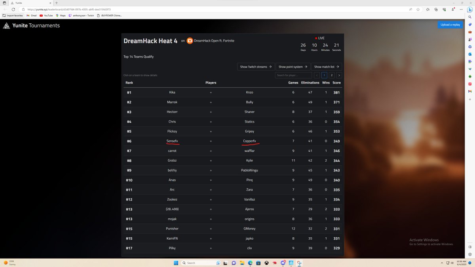Select leaderboard page 1

[x=324, y=75]
